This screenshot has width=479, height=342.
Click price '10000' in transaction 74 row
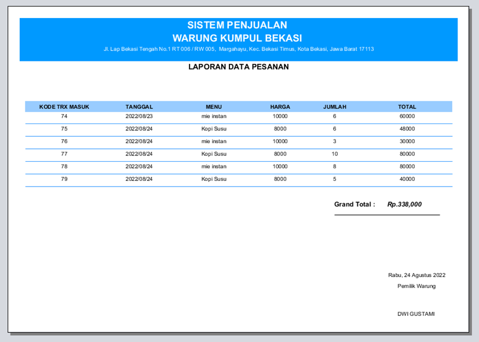click(x=280, y=116)
